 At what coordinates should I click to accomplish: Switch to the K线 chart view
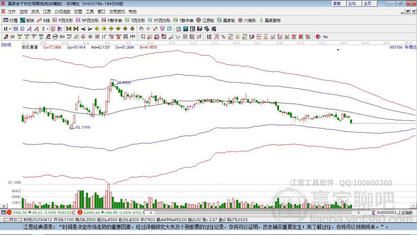click(x=43, y=20)
